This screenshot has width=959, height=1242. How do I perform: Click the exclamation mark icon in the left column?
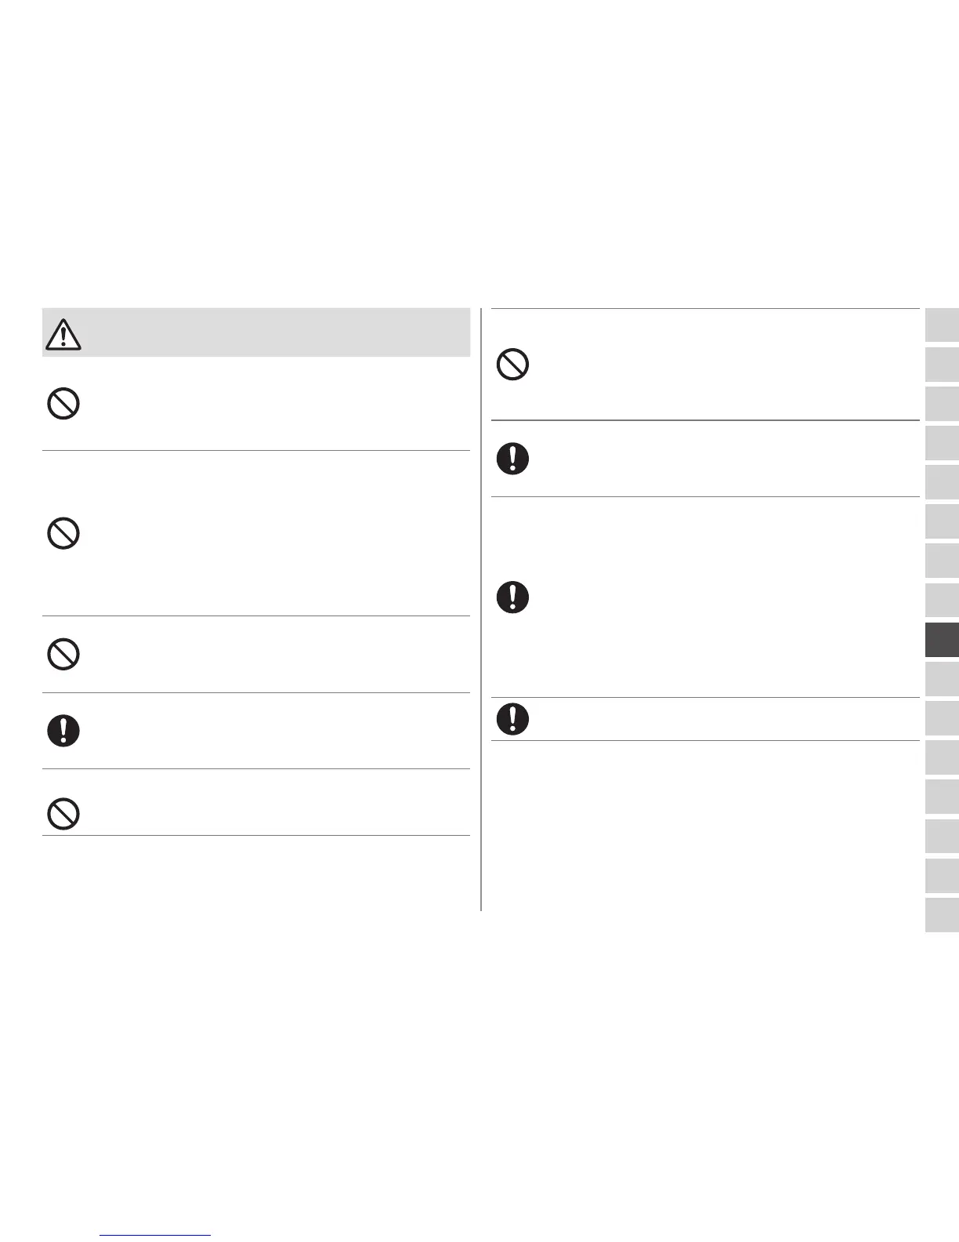[x=63, y=731]
